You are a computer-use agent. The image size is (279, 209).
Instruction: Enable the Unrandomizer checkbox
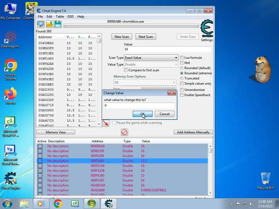coord(182,90)
